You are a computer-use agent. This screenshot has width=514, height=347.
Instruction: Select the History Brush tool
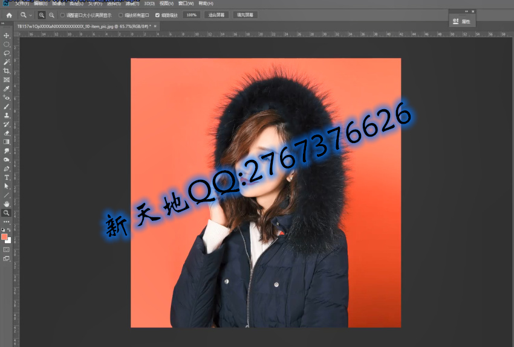(x=6, y=124)
